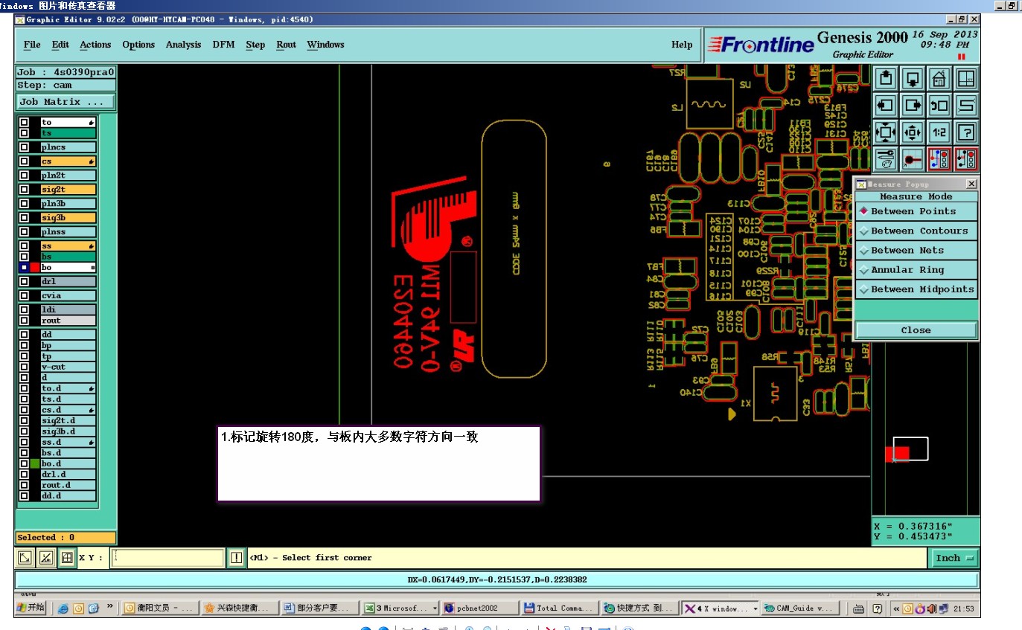
Task: Click the exclamation mark execute icon
Action: [237, 557]
